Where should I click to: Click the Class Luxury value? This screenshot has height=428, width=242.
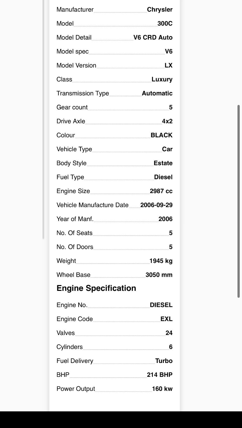click(162, 79)
